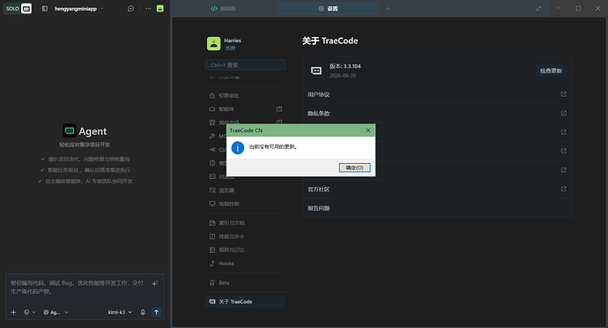The width and height of the screenshot is (608, 328).
Task: Start a new chat with the plus-bubble icon
Action: pyautogui.click(x=130, y=9)
